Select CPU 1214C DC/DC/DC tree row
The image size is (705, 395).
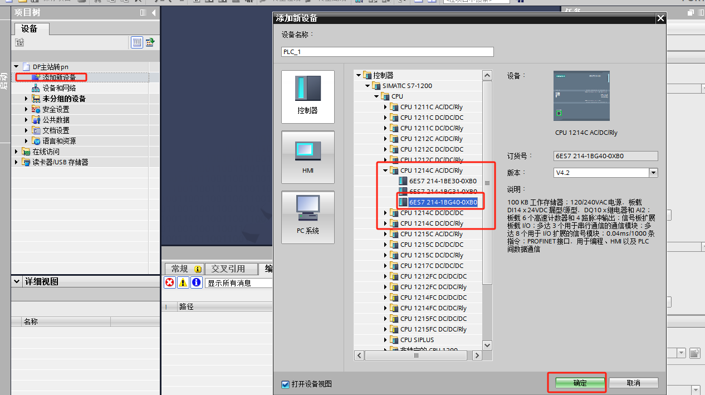click(432, 213)
